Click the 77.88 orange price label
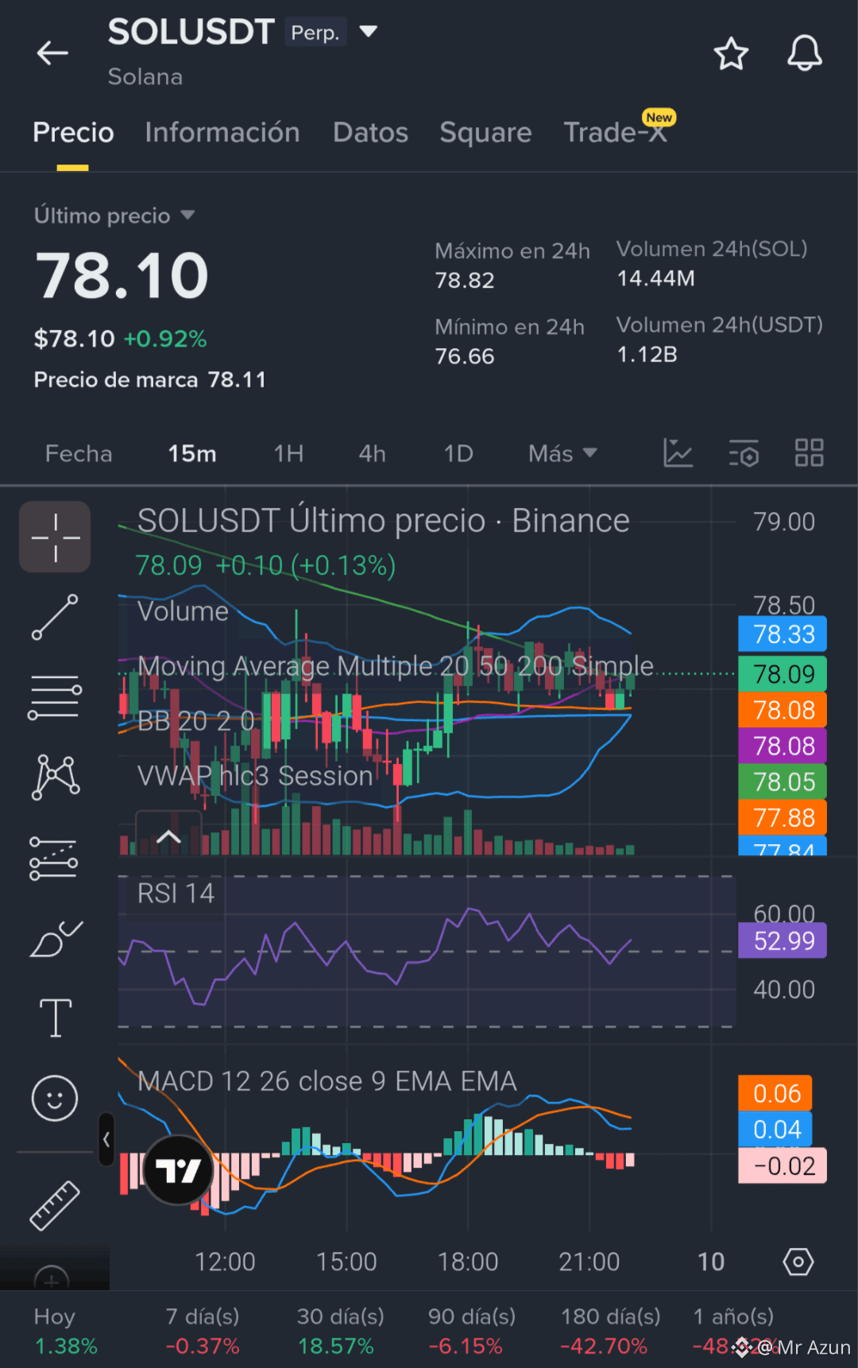 pyautogui.click(x=783, y=817)
